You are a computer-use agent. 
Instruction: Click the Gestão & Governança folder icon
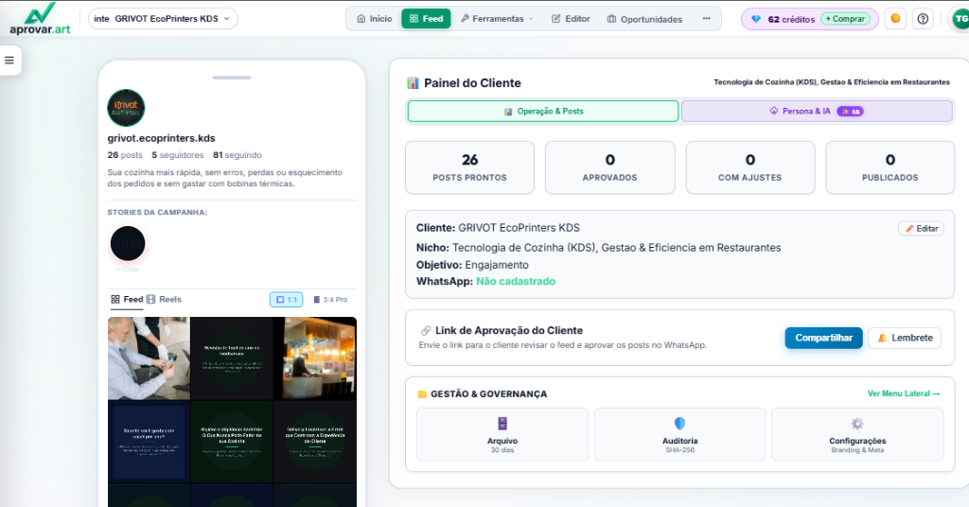[423, 394]
